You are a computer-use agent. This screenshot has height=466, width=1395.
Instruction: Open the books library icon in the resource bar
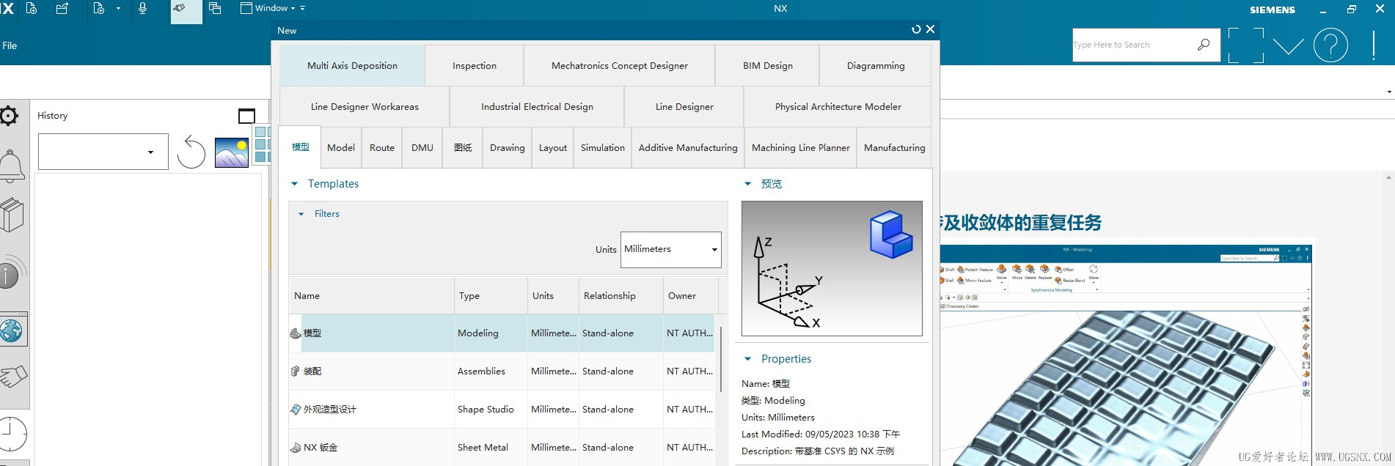coord(12,215)
